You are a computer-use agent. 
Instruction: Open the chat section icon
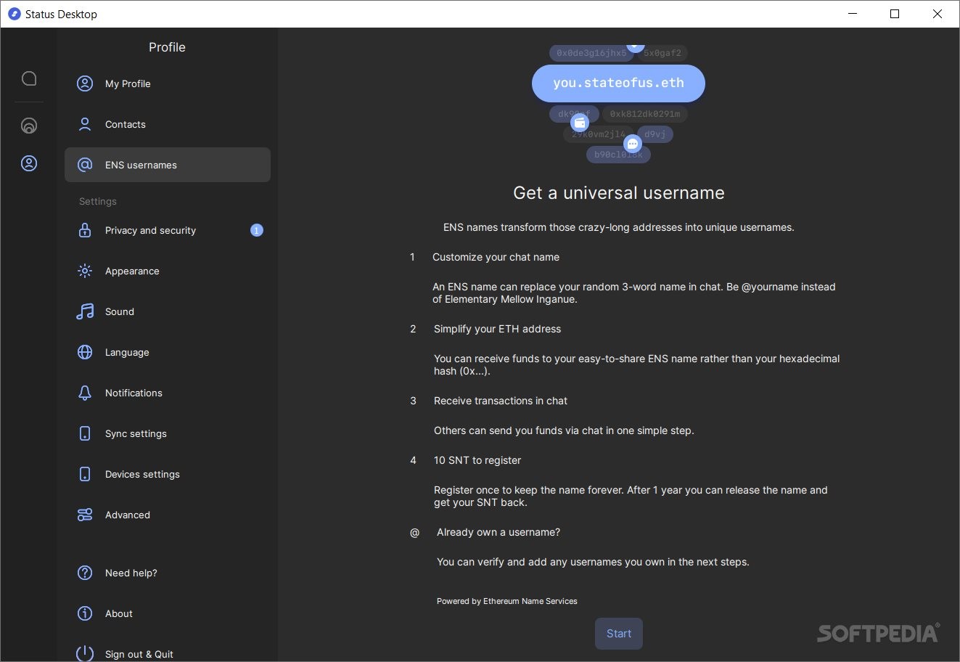click(x=29, y=78)
